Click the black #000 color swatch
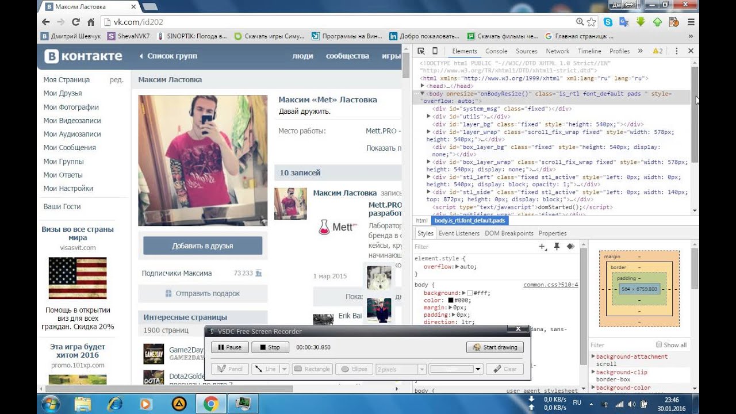This screenshot has height=414, width=736. coord(451,300)
